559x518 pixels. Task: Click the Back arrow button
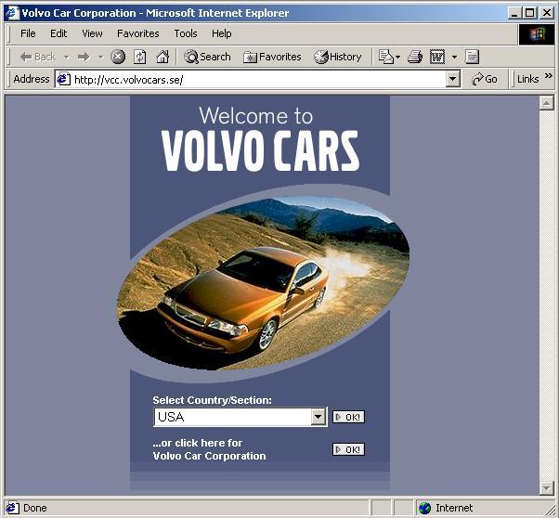(x=37, y=57)
